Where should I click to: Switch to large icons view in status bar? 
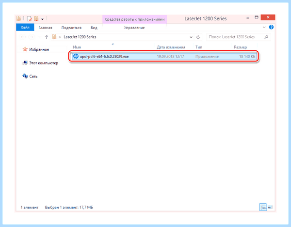(270, 207)
